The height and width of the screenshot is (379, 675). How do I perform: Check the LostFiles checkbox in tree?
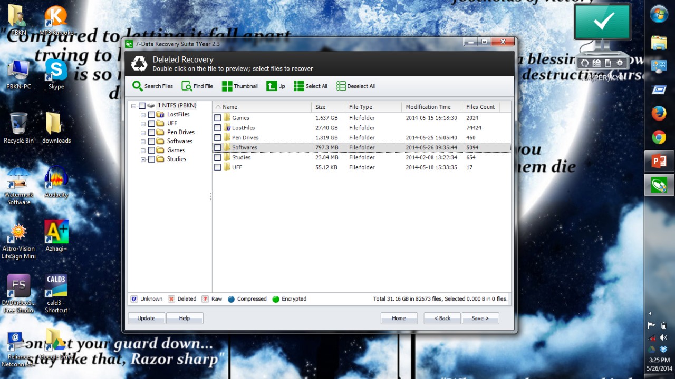click(x=152, y=115)
